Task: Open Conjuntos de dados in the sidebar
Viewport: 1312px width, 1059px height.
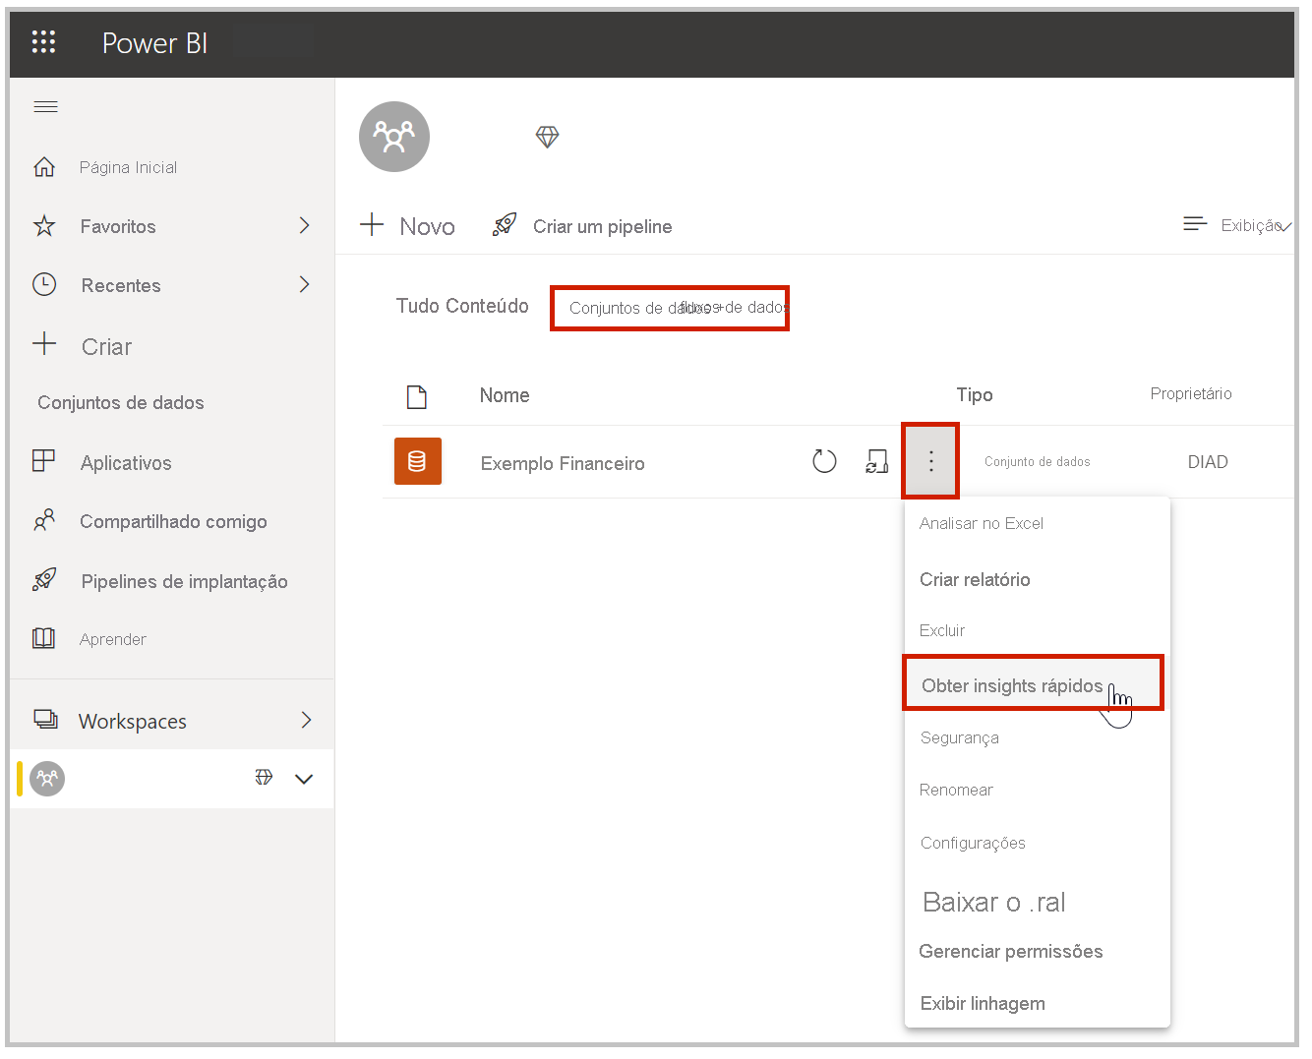Action: tap(121, 402)
